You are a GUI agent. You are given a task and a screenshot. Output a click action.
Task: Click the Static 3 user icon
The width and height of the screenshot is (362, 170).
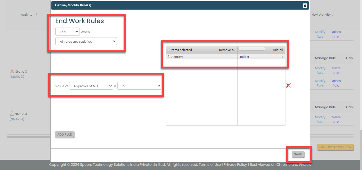click(12, 71)
